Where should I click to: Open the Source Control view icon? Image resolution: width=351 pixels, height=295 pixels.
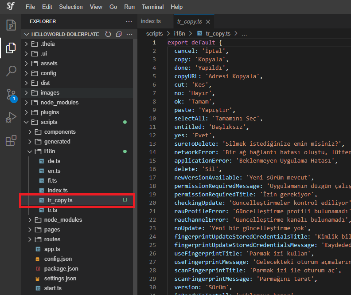(11, 95)
